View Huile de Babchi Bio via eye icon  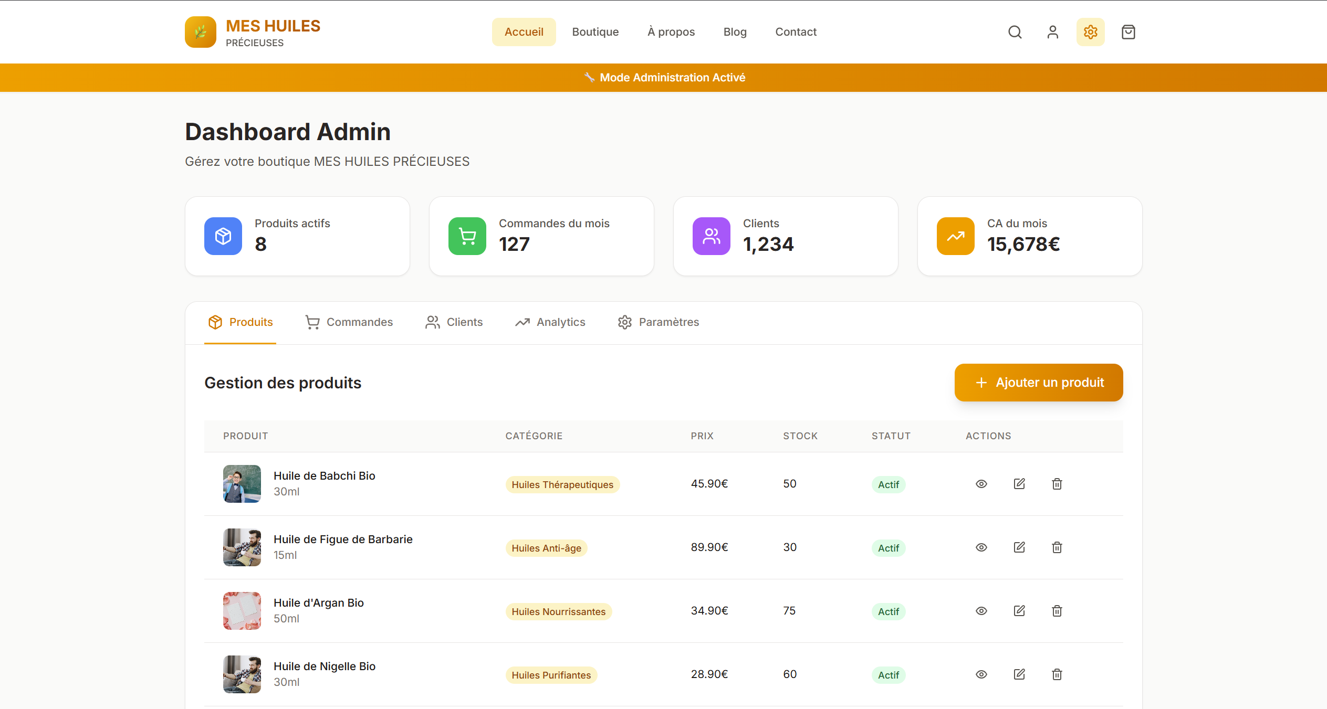coord(981,484)
